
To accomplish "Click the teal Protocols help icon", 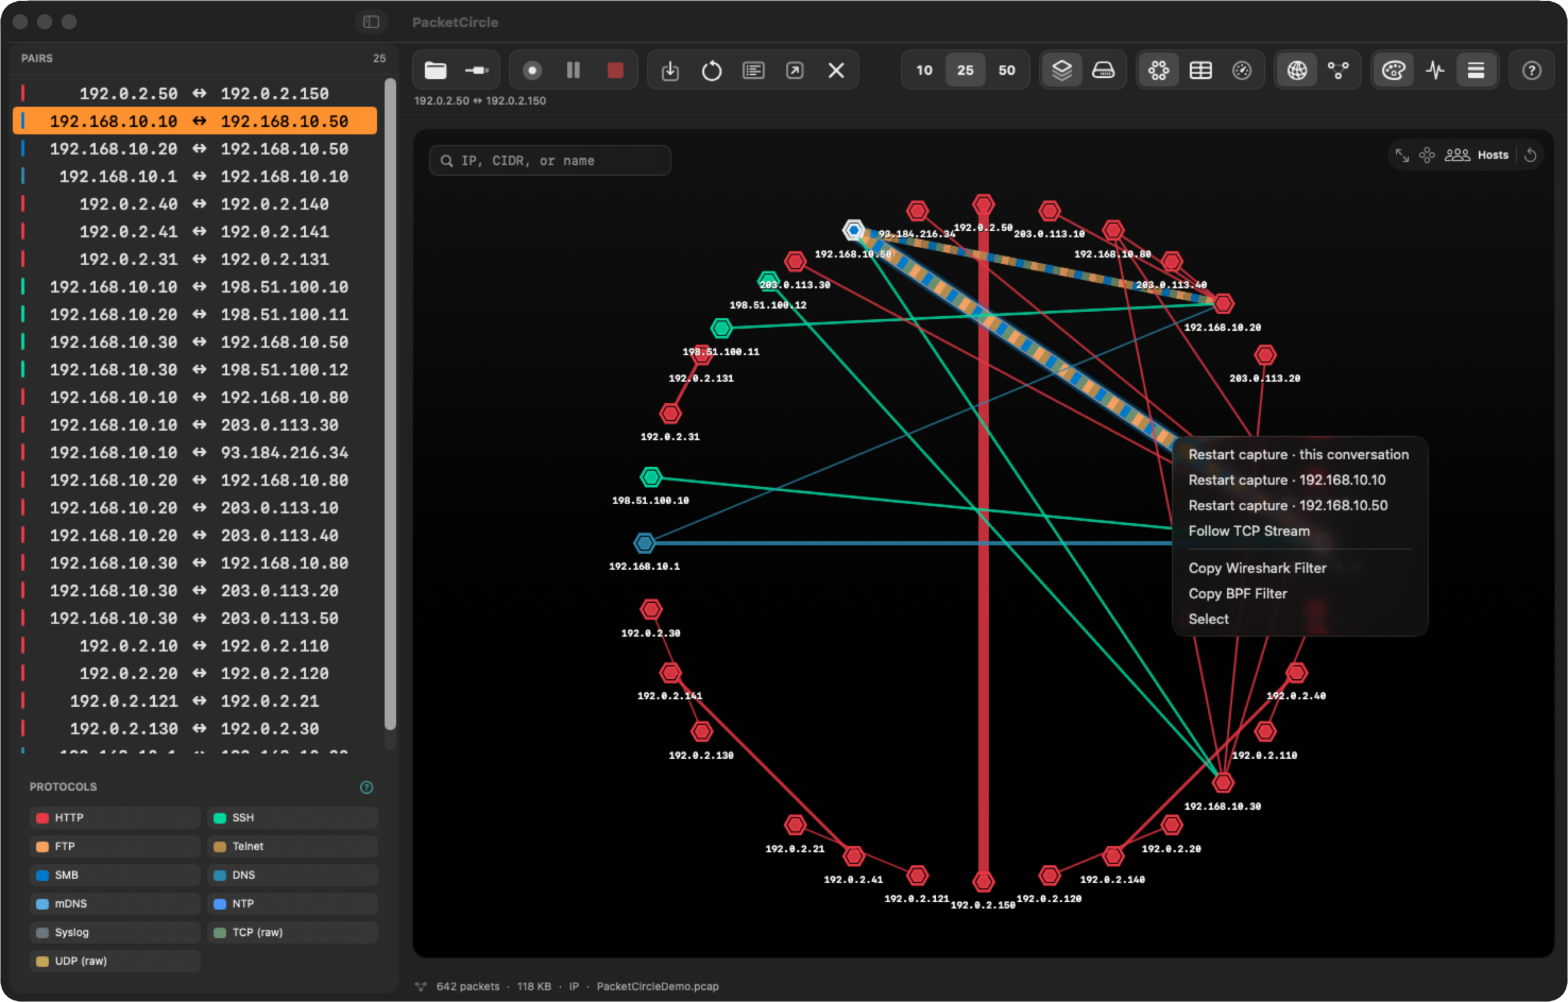I will click(367, 787).
